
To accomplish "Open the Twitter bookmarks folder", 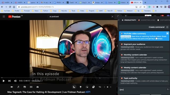I will [x=15, y=11].
